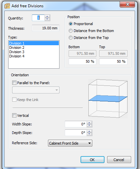Expand the Parallel to the Panel combo box

coord(36,90)
